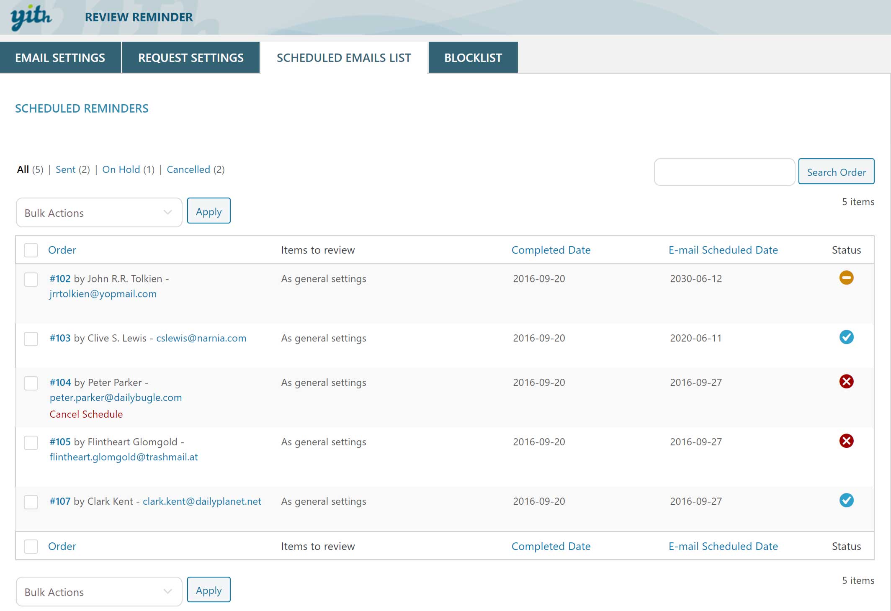Click the Cancel Schedule link under order #104
The image size is (891, 611).
pos(86,414)
